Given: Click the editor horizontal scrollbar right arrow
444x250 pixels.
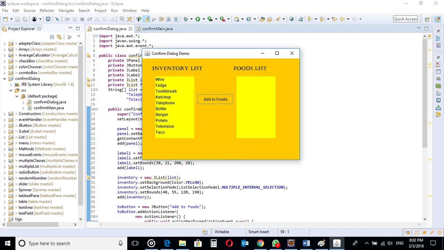Looking at the screenshot, I should (x=419, y=225).
